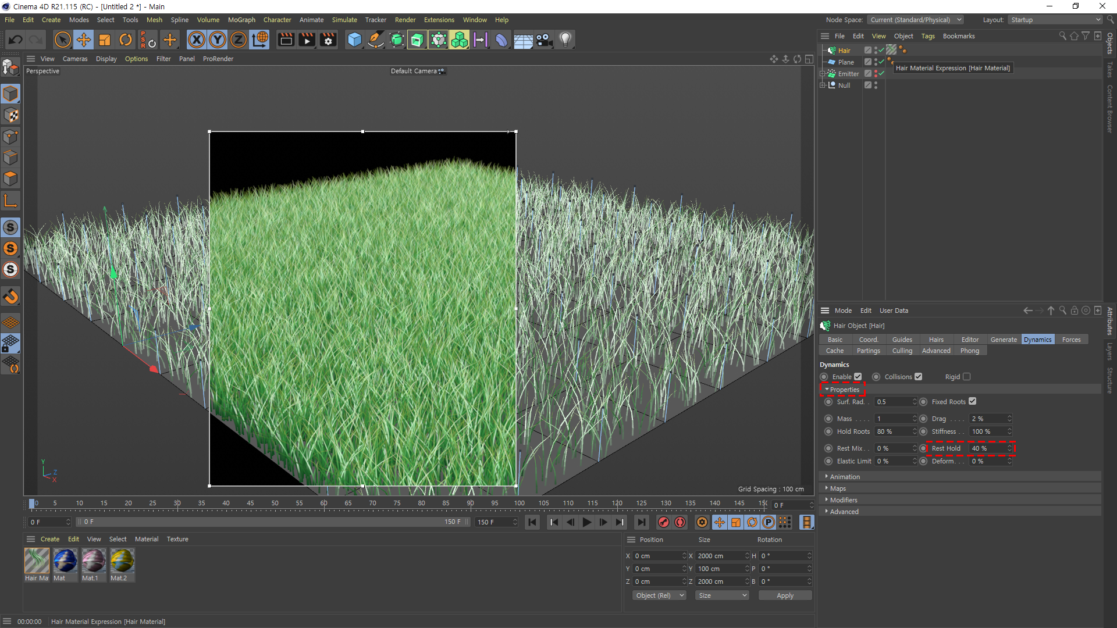Open the Object (Rel) coordinate dropdown
Viewport: 1117px width, 628px height.
click(660, 595)
